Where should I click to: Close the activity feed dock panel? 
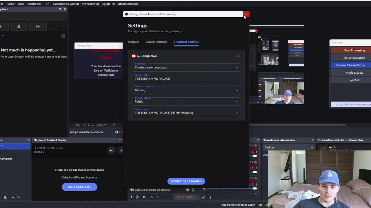[x=65, y=9]
